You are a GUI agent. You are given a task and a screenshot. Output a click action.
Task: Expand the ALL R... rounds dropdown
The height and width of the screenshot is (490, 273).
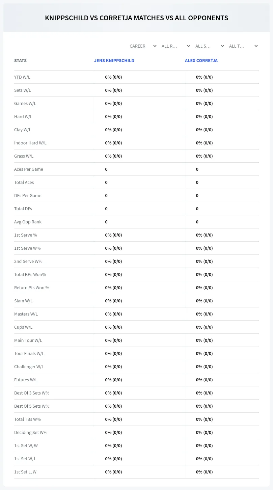[x=176, y=46]
